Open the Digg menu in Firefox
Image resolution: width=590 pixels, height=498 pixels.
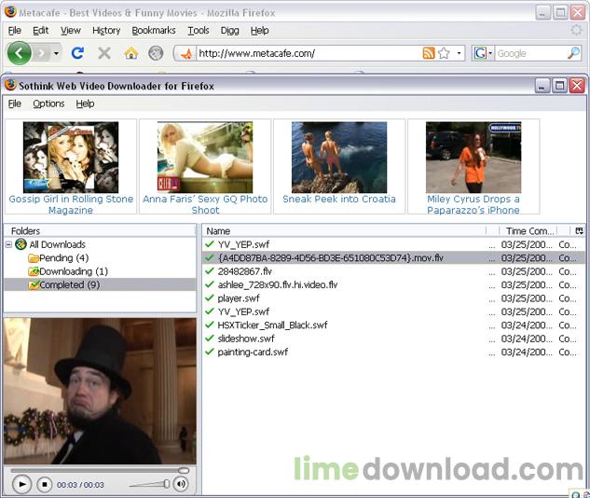coord(229,31)
